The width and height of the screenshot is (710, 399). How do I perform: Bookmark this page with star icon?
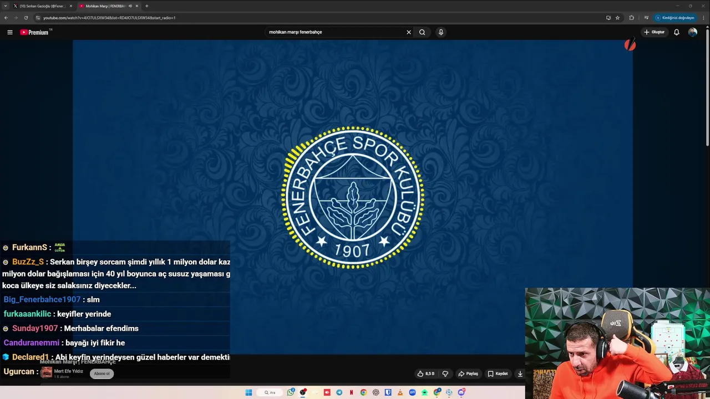617,18
